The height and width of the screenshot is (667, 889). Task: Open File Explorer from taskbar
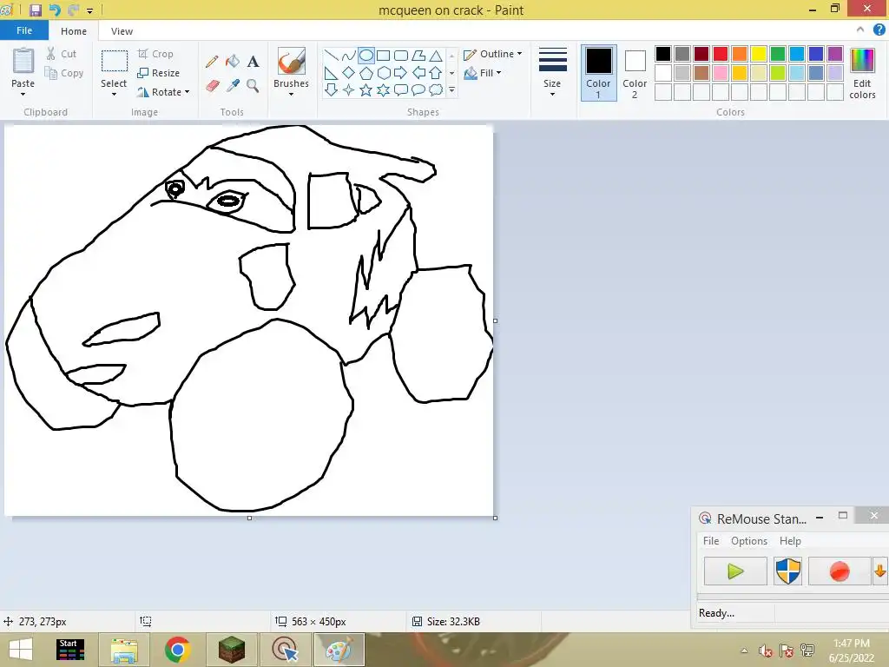point(124,650)
